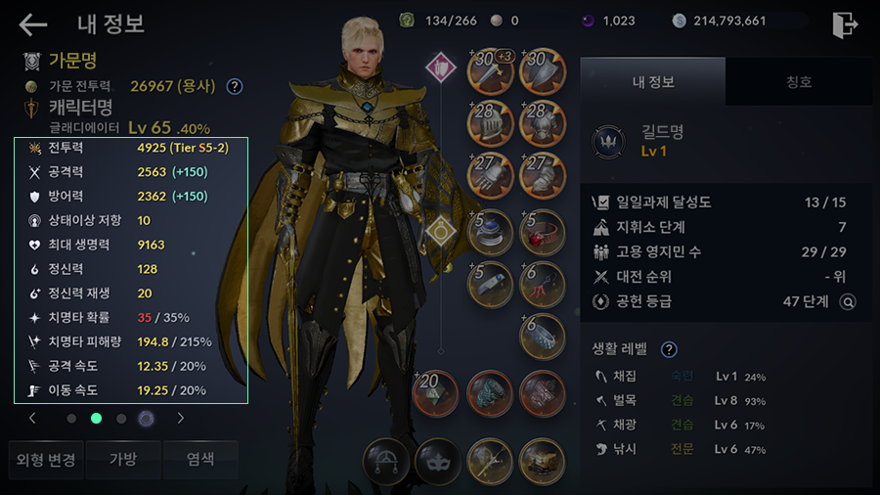
Task: Switch to the first stats page dot
Action: coord(71,418)
